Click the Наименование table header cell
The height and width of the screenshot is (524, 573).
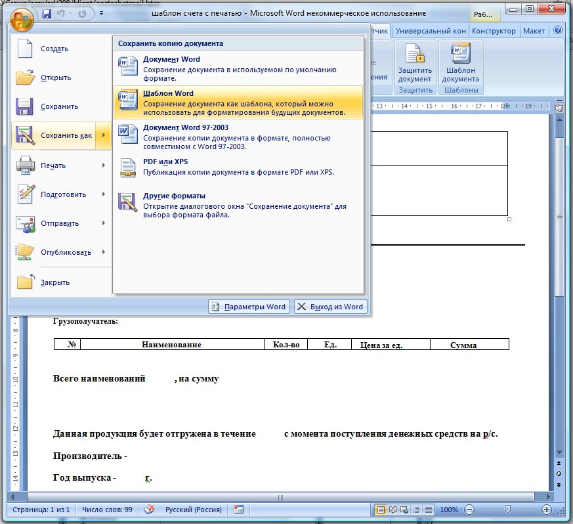coord(172,345)
